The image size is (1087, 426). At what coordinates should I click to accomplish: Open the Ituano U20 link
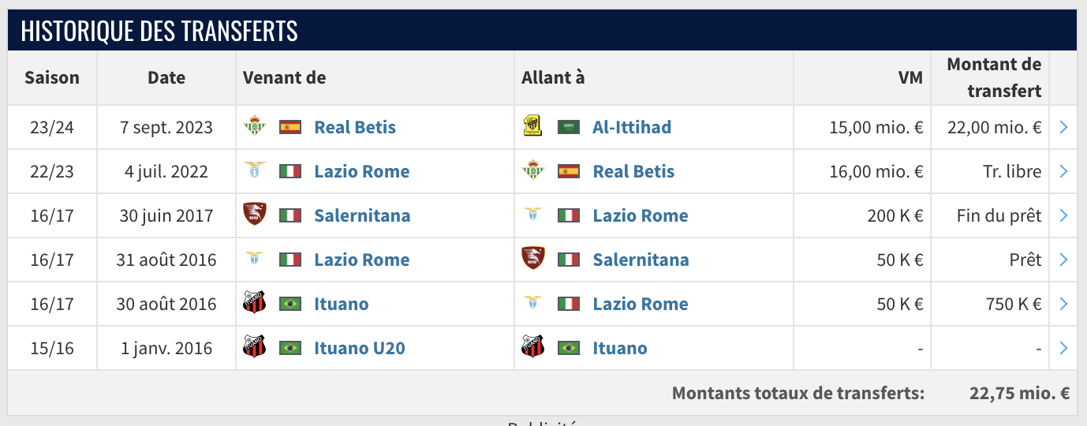tap(360, 348)
